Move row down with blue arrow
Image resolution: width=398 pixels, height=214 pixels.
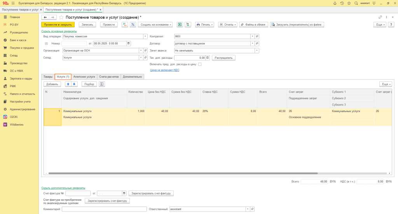pyautogui.click(x=74, y=84)
